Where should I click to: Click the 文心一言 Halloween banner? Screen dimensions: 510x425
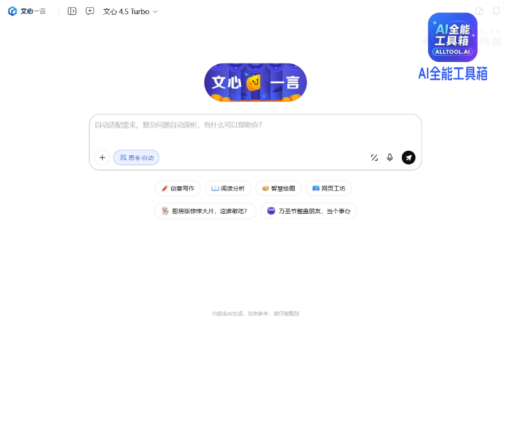256,83
